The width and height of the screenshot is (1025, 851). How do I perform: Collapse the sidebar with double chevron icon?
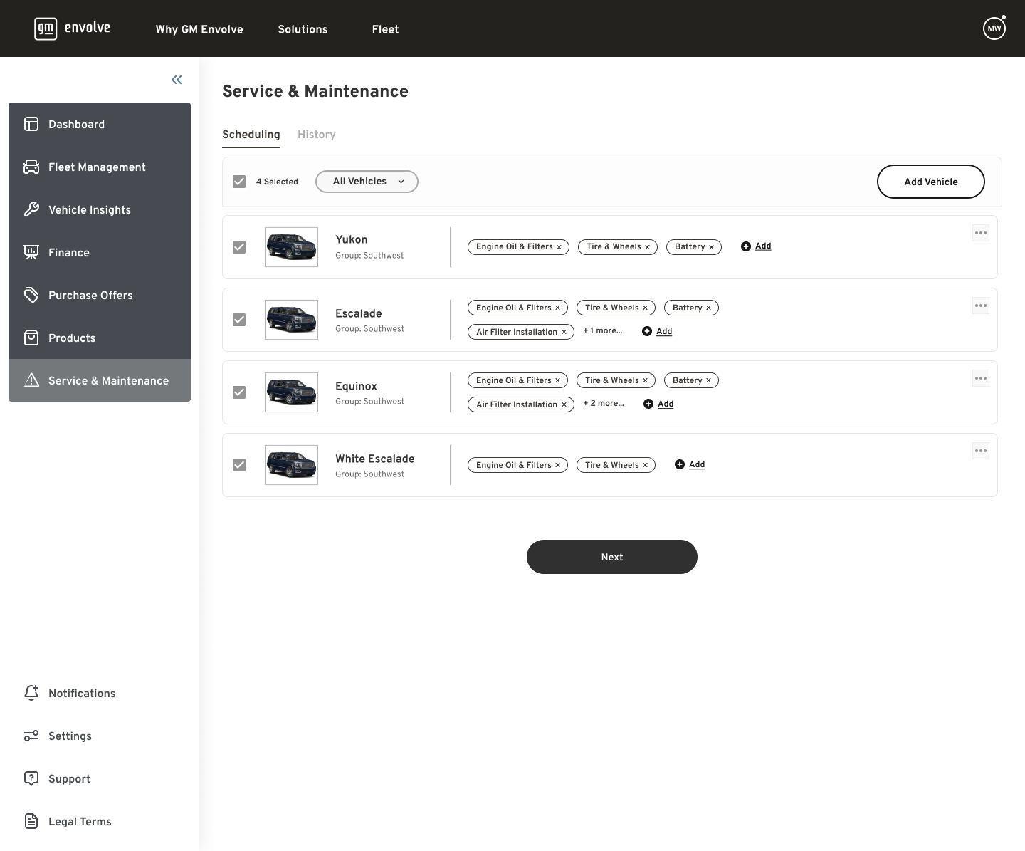click(177, 80)
